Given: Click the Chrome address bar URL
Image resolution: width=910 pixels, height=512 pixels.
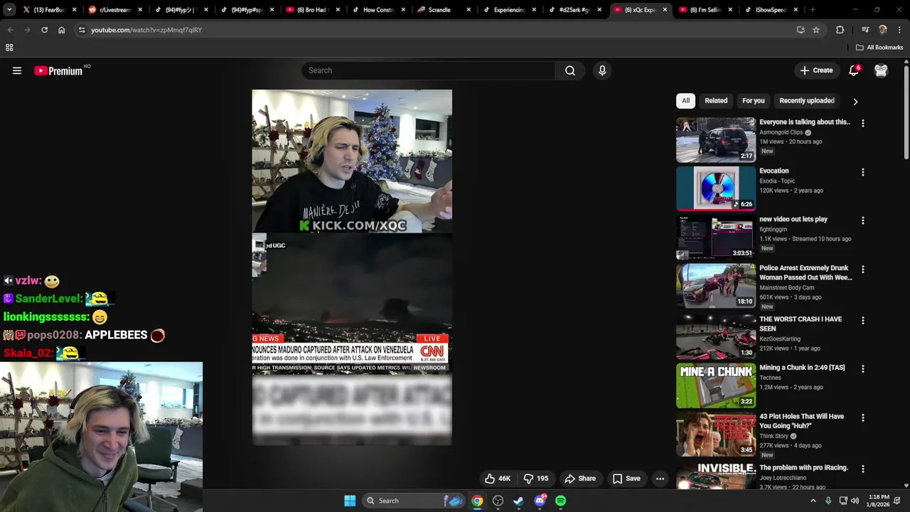Looking at the screenshot, I should (x=146, y=30).
